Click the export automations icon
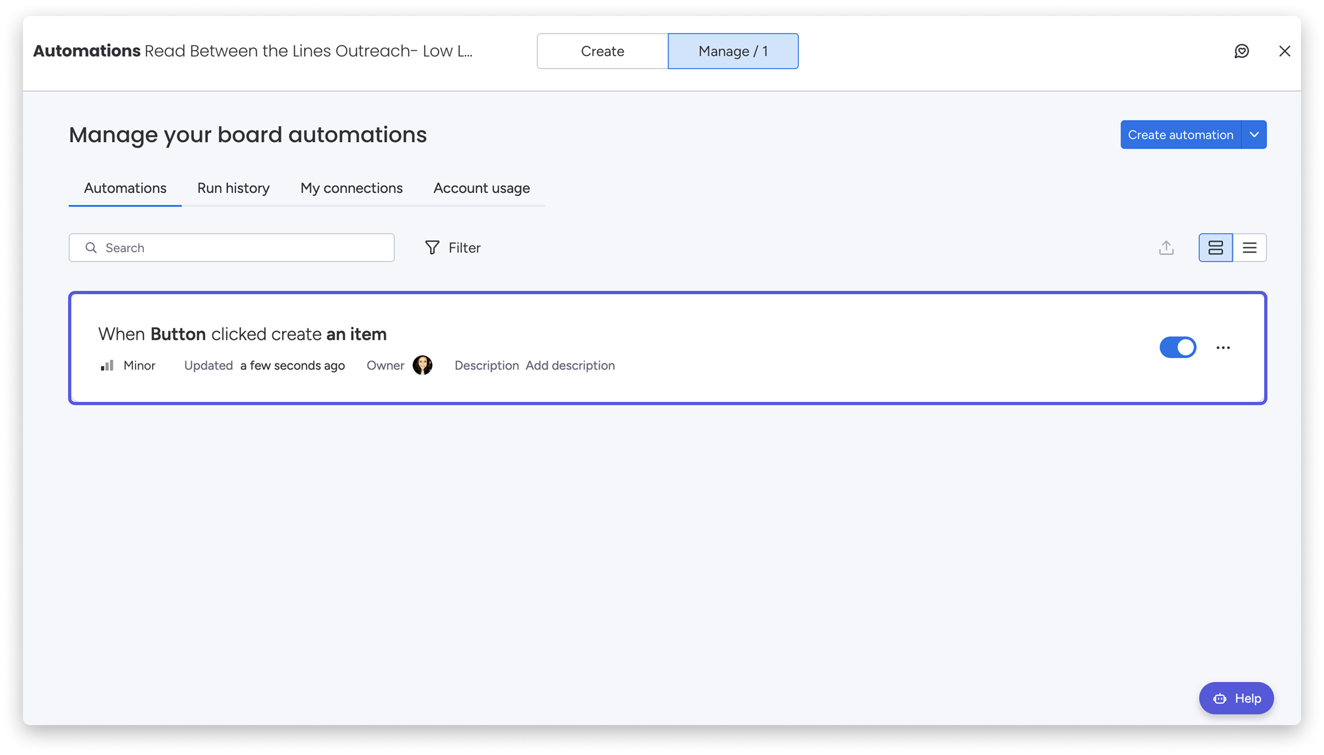 (1166, 247)
